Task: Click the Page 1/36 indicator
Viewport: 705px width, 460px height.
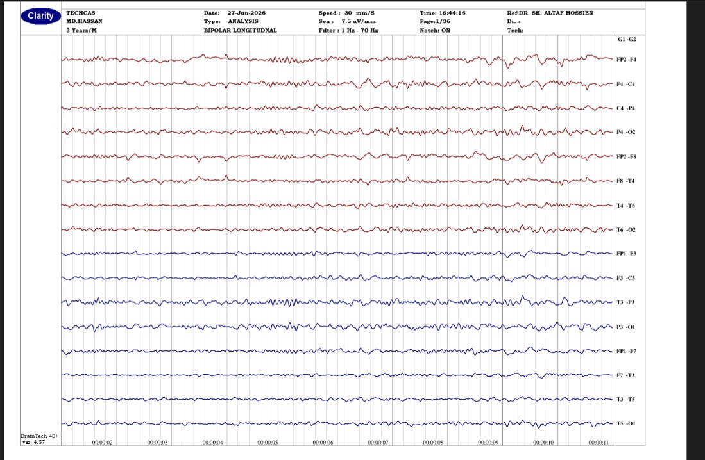Action: click(435, 21)
